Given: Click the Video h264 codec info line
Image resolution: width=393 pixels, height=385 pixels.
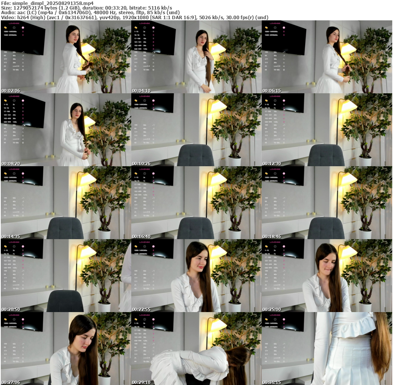Looking at the screenshot, I should coord(134,17).
